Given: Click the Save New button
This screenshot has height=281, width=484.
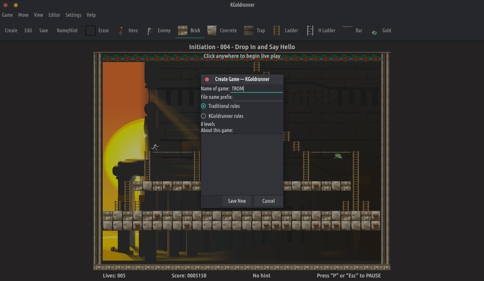Looking at the screenshot, I should [237, 201].
